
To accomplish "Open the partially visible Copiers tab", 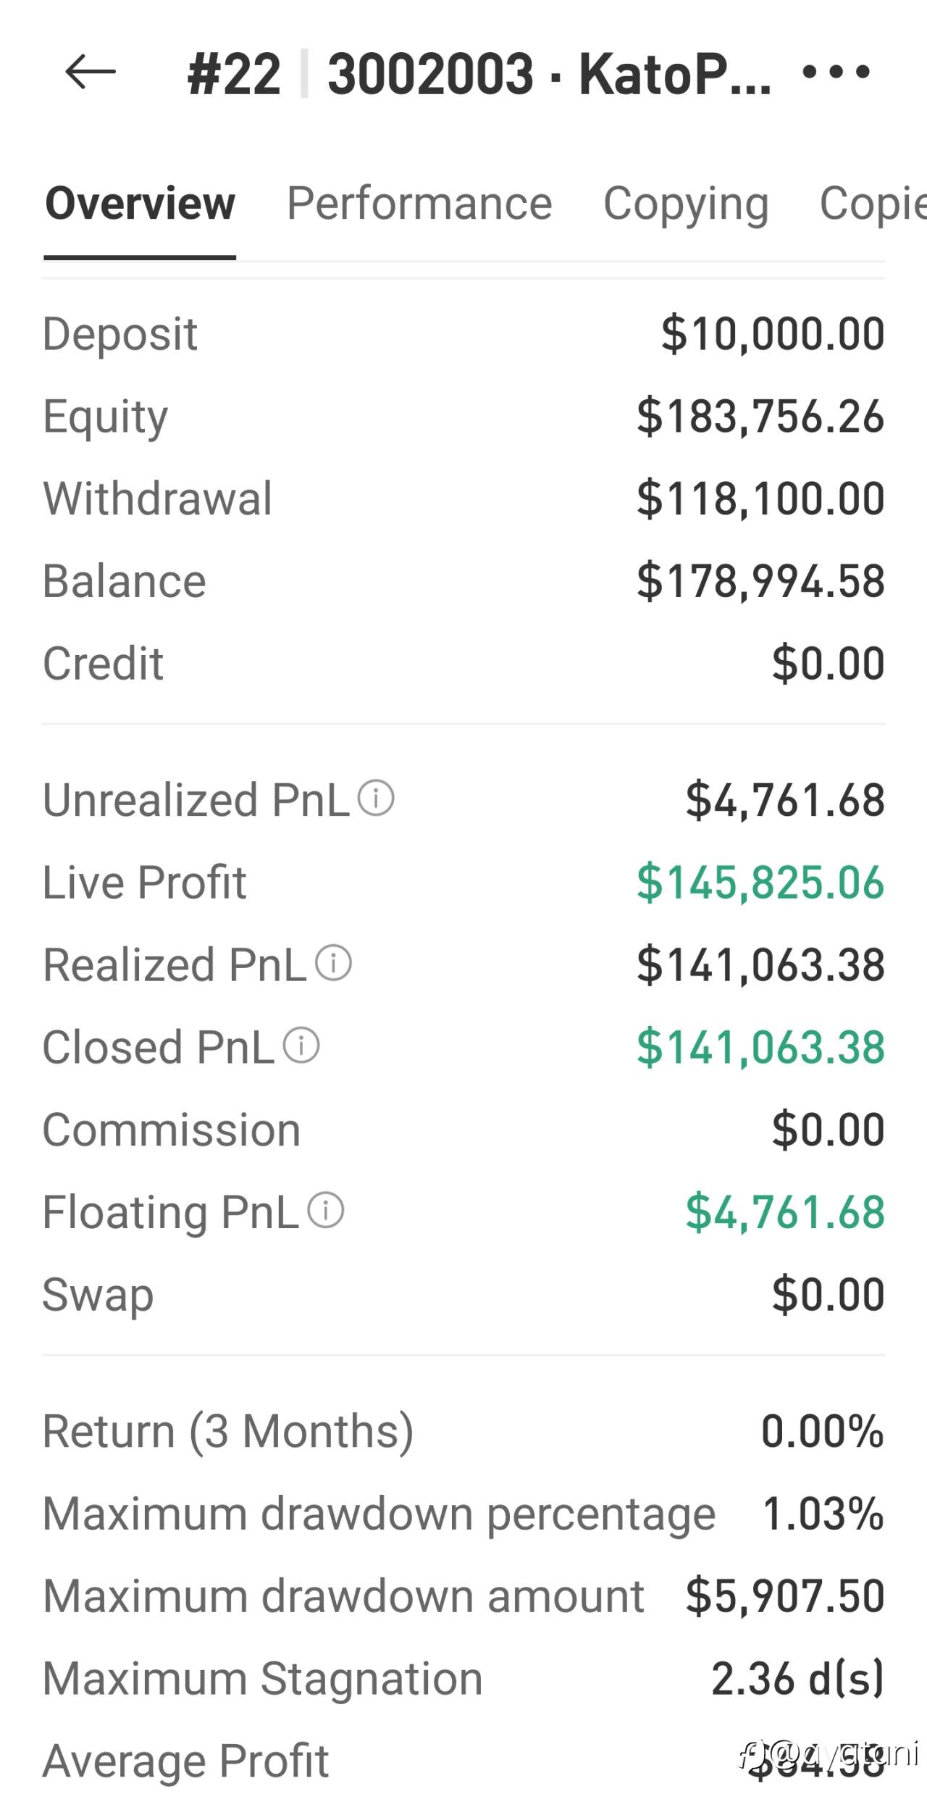I will (x=873, y=204).
